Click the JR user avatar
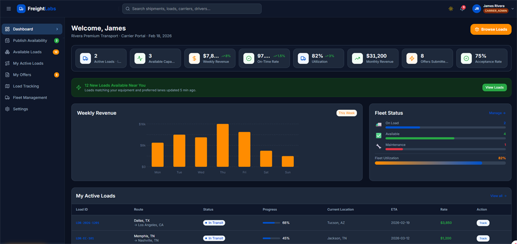 pos(476,9)
